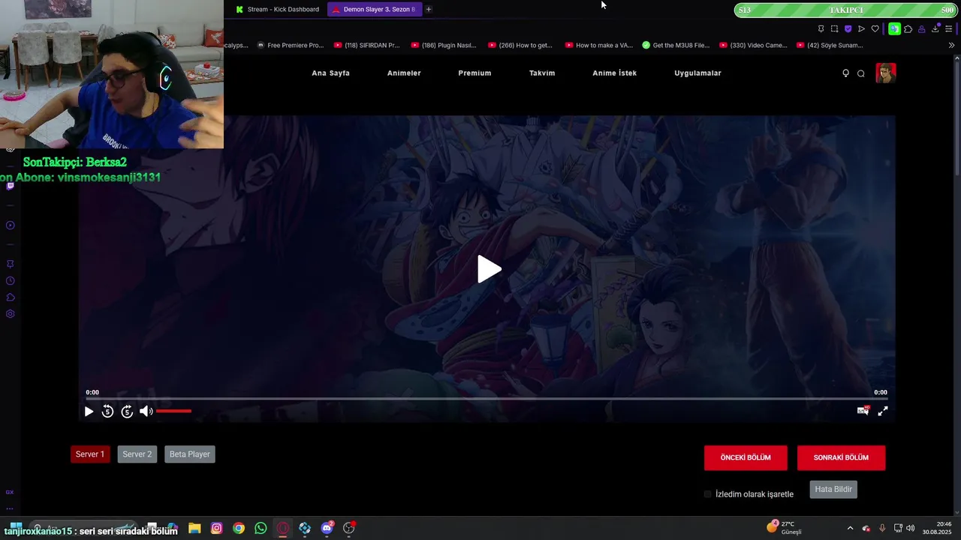Open the browser downloads icon
The width and height of the screenshot is (961, 540).
point(935,28)
